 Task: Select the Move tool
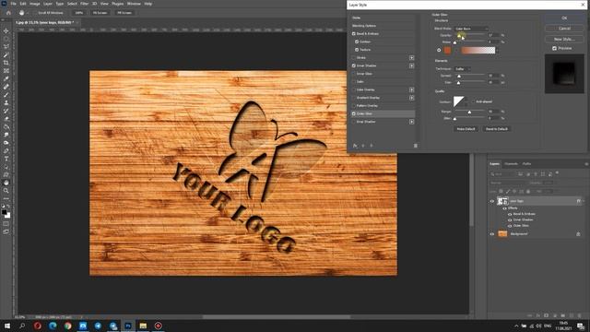coord(6,30)
